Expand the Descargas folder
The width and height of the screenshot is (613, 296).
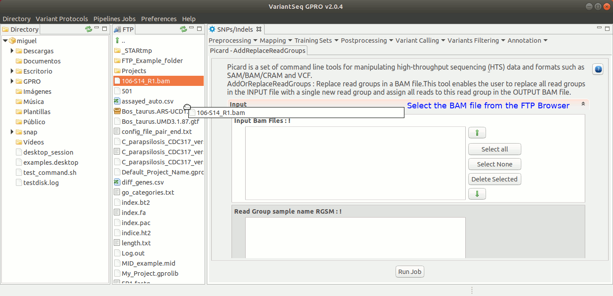coord(12,51)
